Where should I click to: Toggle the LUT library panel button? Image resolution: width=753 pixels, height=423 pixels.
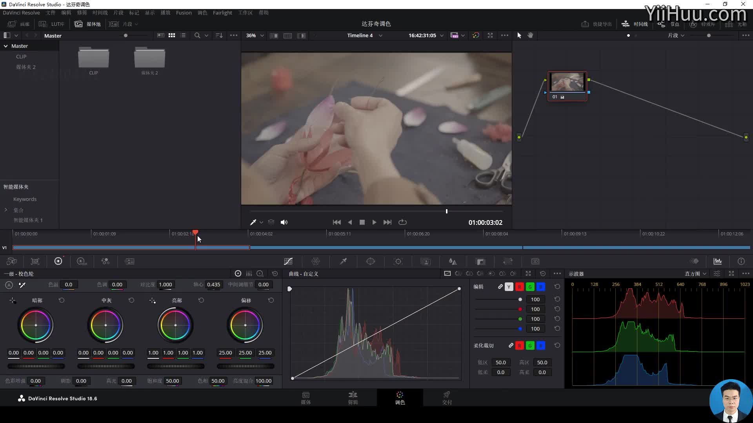coord(51,24)
